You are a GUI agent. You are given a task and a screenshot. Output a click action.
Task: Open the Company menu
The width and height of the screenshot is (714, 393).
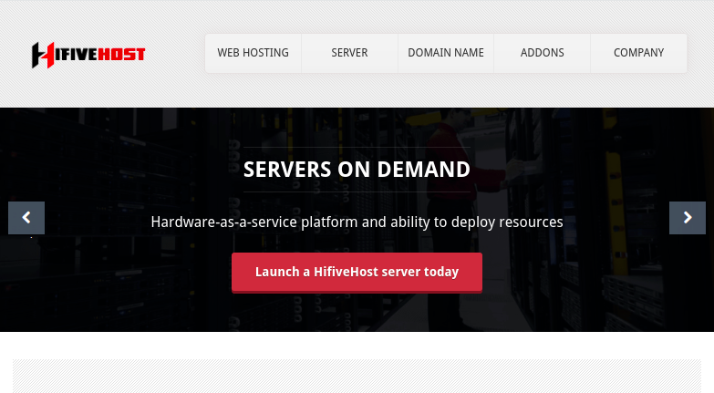click(638, 53)
